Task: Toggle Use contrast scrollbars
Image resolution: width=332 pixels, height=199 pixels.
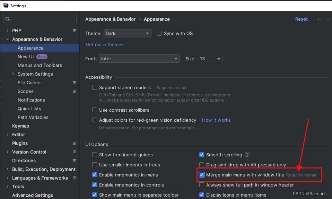Action: 95,110
